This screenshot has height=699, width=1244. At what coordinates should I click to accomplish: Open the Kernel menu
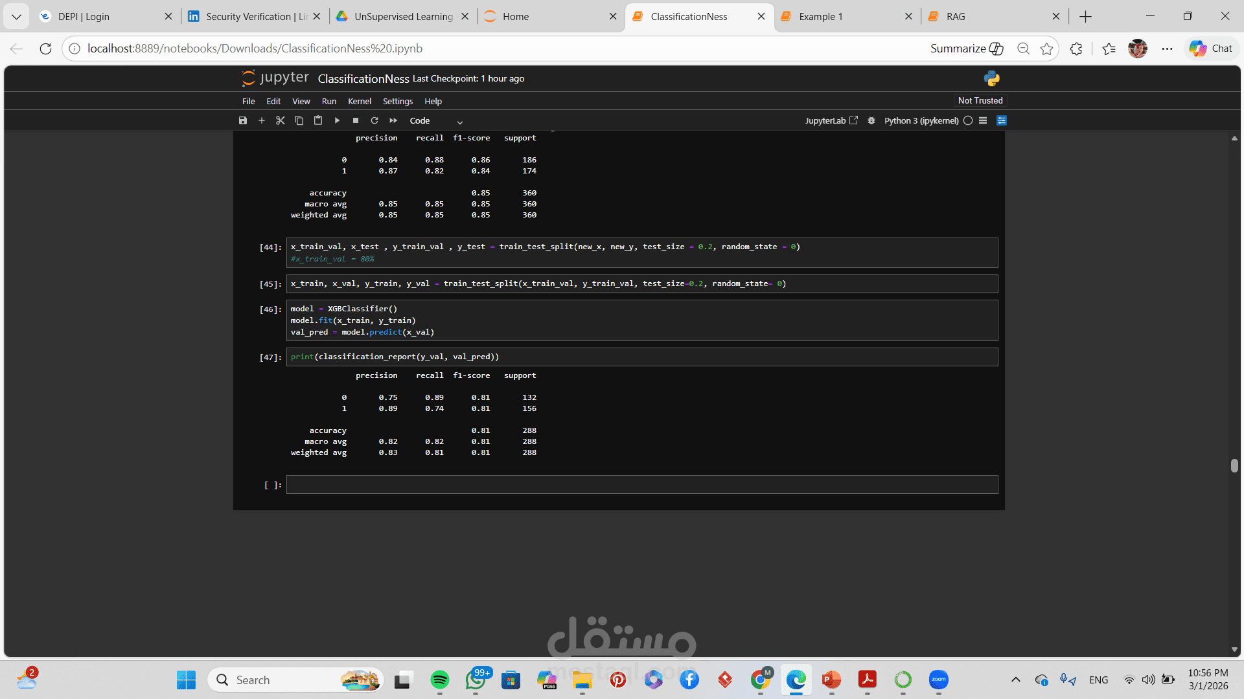click(359, 102)
